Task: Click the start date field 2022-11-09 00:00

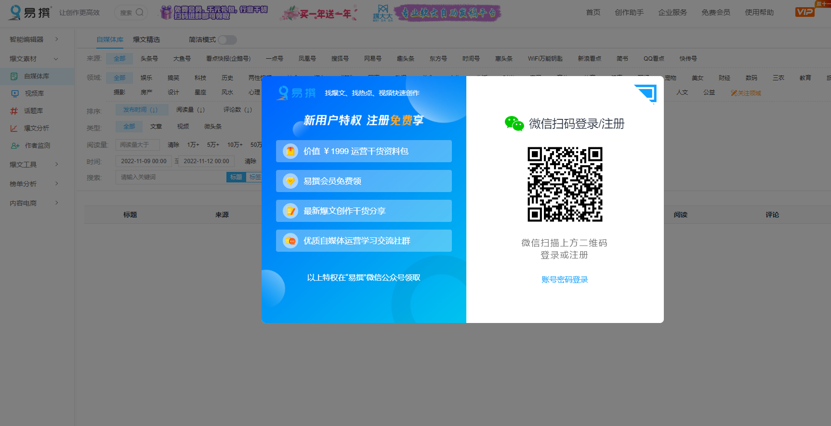Action: (144, 161)
